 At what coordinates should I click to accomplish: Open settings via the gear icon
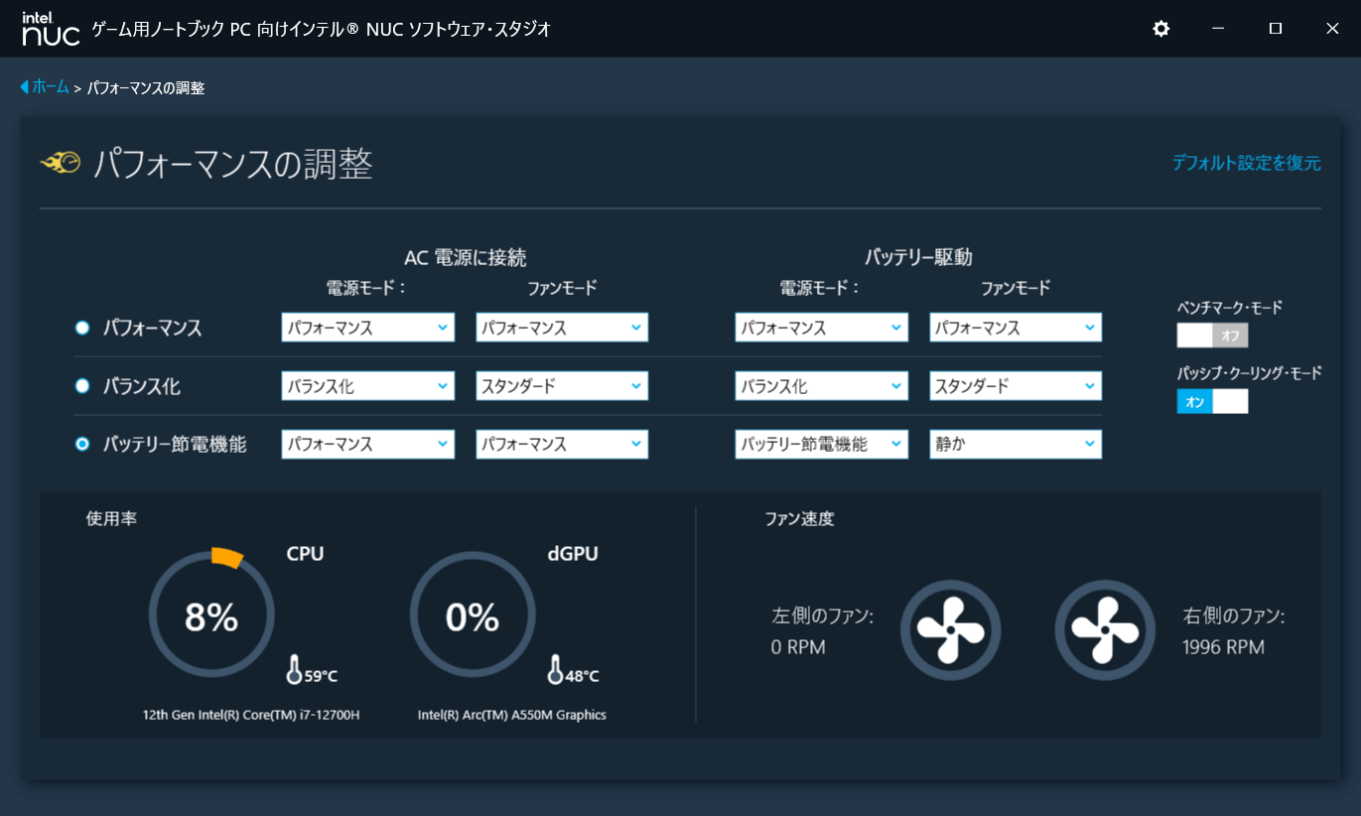coord(1160,29)
